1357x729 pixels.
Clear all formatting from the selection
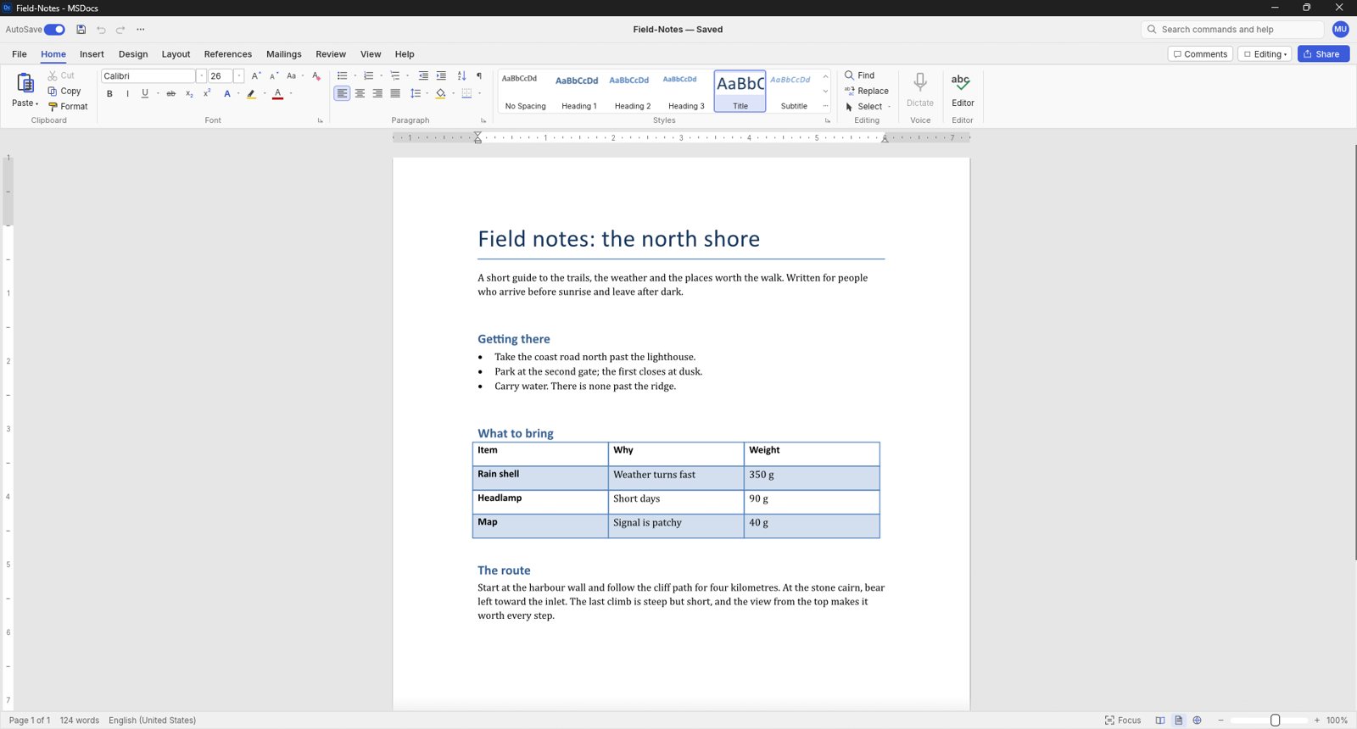316,76
